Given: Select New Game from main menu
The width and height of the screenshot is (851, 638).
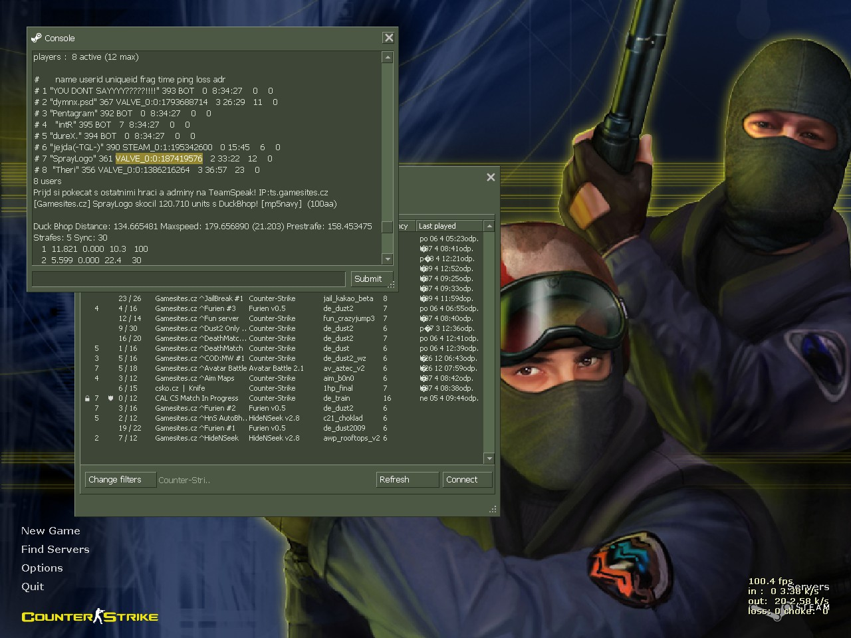Looking at the screenshot, I should click(x=51, y=531).
